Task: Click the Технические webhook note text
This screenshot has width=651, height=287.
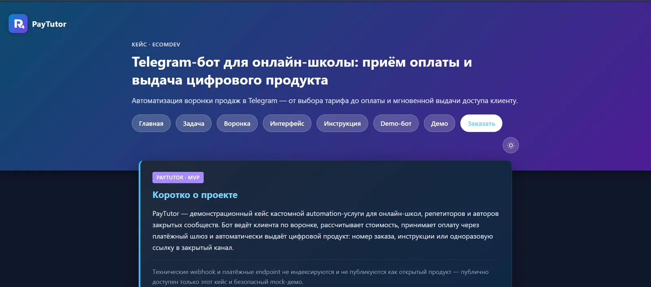Action: click(x=321, y=277)
